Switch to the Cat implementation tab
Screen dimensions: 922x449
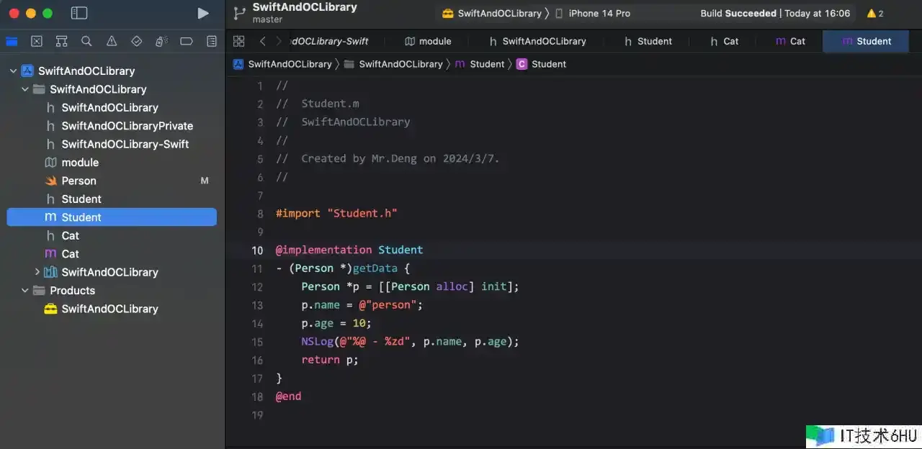click(790, 41)
